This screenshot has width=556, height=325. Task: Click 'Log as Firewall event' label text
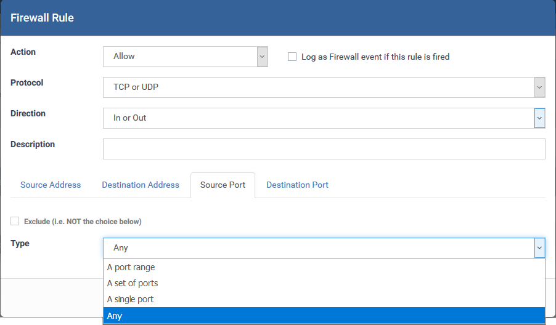pyautogui.click(x=375, y=57)
